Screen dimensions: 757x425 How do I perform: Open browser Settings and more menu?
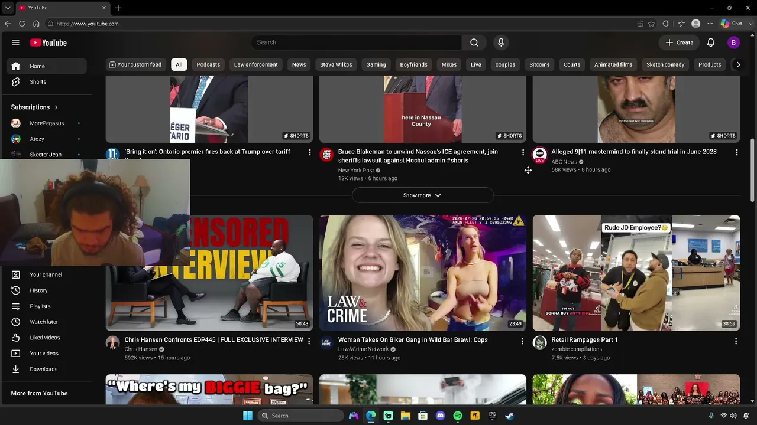710,24
